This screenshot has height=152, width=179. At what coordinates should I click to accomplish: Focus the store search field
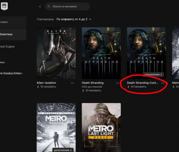pyautogui.click(x=67, y=6)
